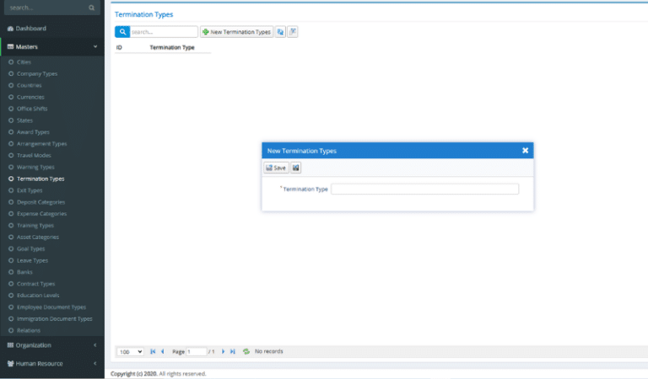Image resolution: width=648 pixels, height=379 pixels.
Task: Go to previous page icon
Action: click(163, 351)
